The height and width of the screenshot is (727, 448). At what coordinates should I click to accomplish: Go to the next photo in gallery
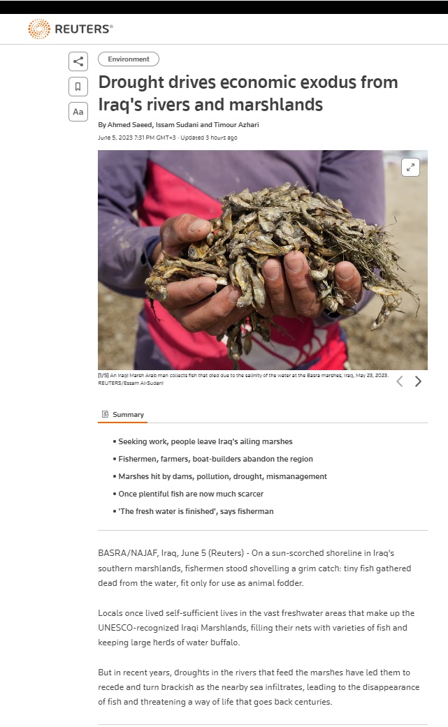coord(419,381)
